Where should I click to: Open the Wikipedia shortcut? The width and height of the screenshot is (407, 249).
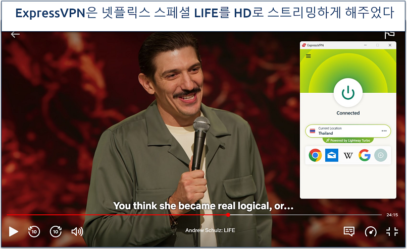348,155
